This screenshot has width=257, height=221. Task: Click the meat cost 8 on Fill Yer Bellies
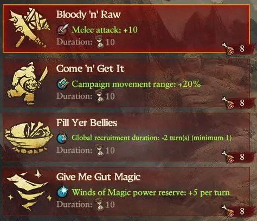click(242, 157)
